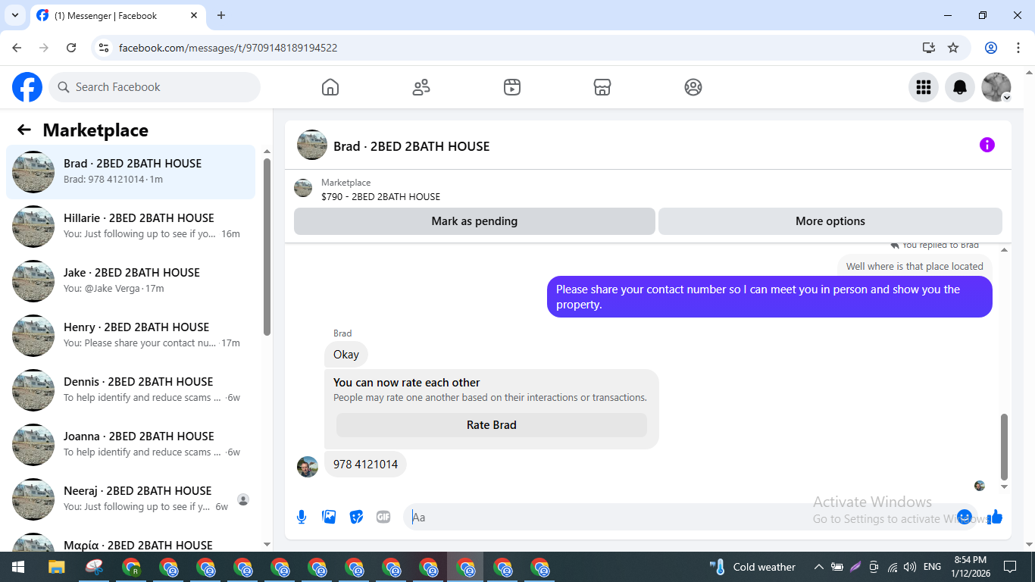Viewport: 1035px width, 582px height.
Task: Open Chrome three-dot menu
Action: click(x=1018, y=48)
